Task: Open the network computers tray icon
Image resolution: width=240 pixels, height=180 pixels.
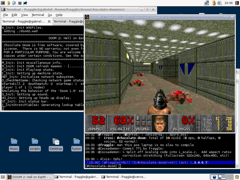Action: click(x=207, y=3)
